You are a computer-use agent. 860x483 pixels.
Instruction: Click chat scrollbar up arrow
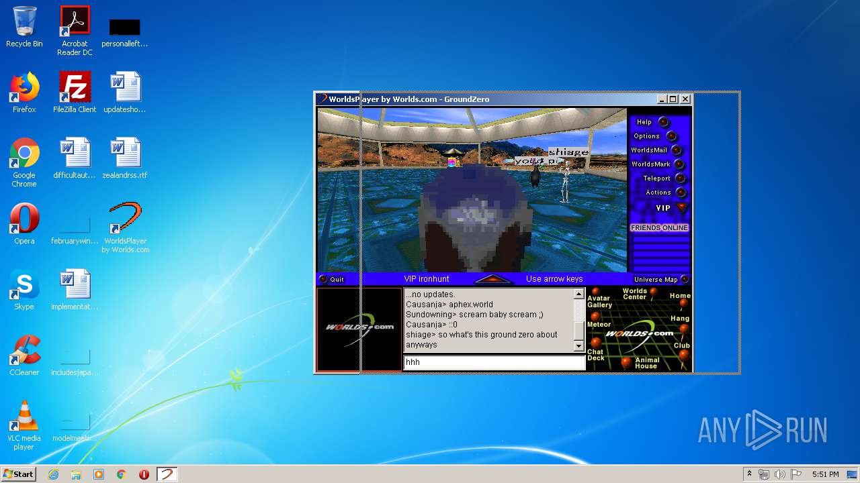[579, 294]
